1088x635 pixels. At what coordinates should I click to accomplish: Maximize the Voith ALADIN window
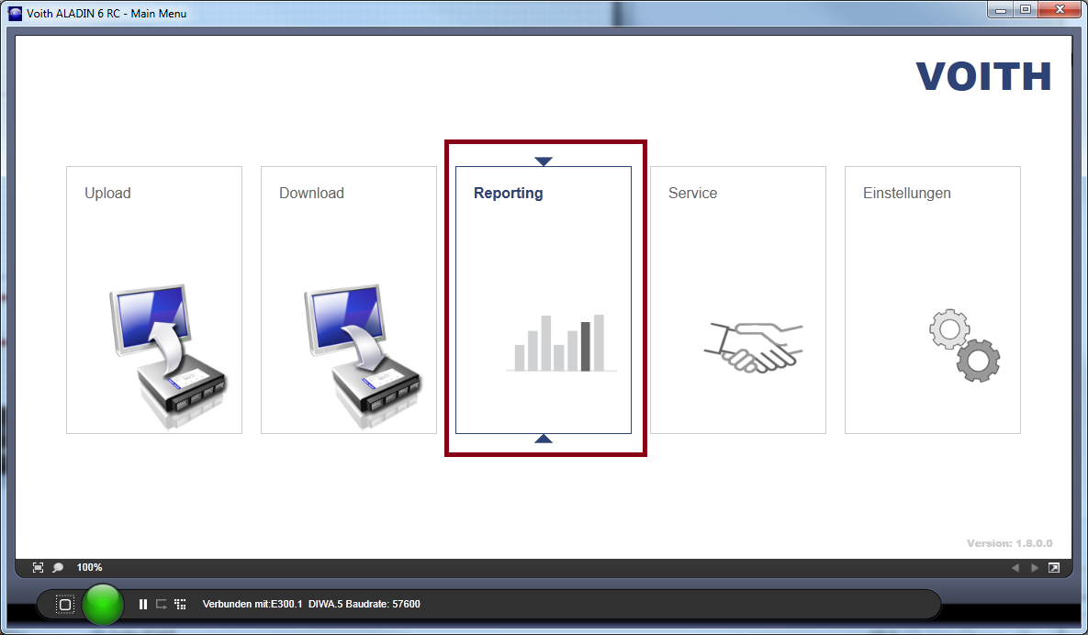click(1025, 10)
